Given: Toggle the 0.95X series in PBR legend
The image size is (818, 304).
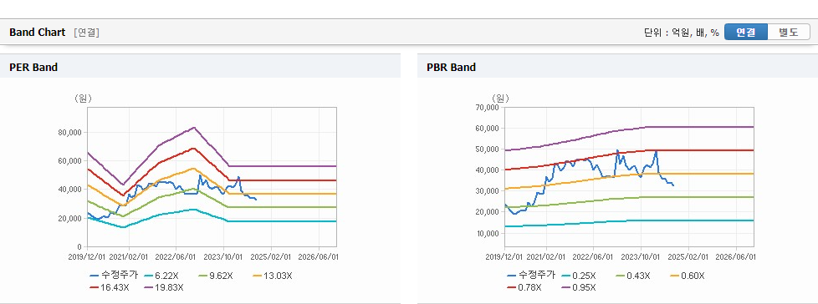Looking at the screenshot, I should [578, 286].
